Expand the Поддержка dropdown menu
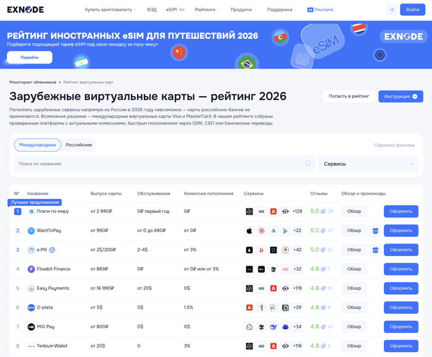432x357 pixels. click(x=281, y=10)
